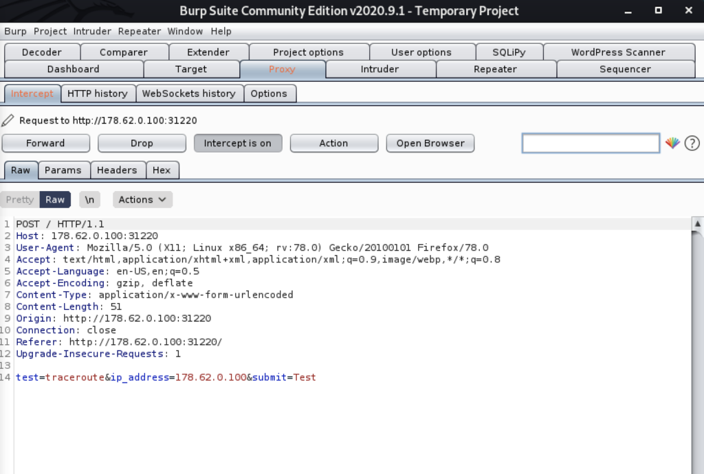Drop the intercepted request
The height and width of the screenshot is (474, 704).
(142, 143)
